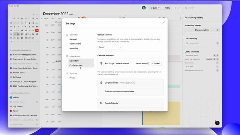This screenshot has width=240, height=135.
Task: Open Notifications settings
Action: (75, 44)
